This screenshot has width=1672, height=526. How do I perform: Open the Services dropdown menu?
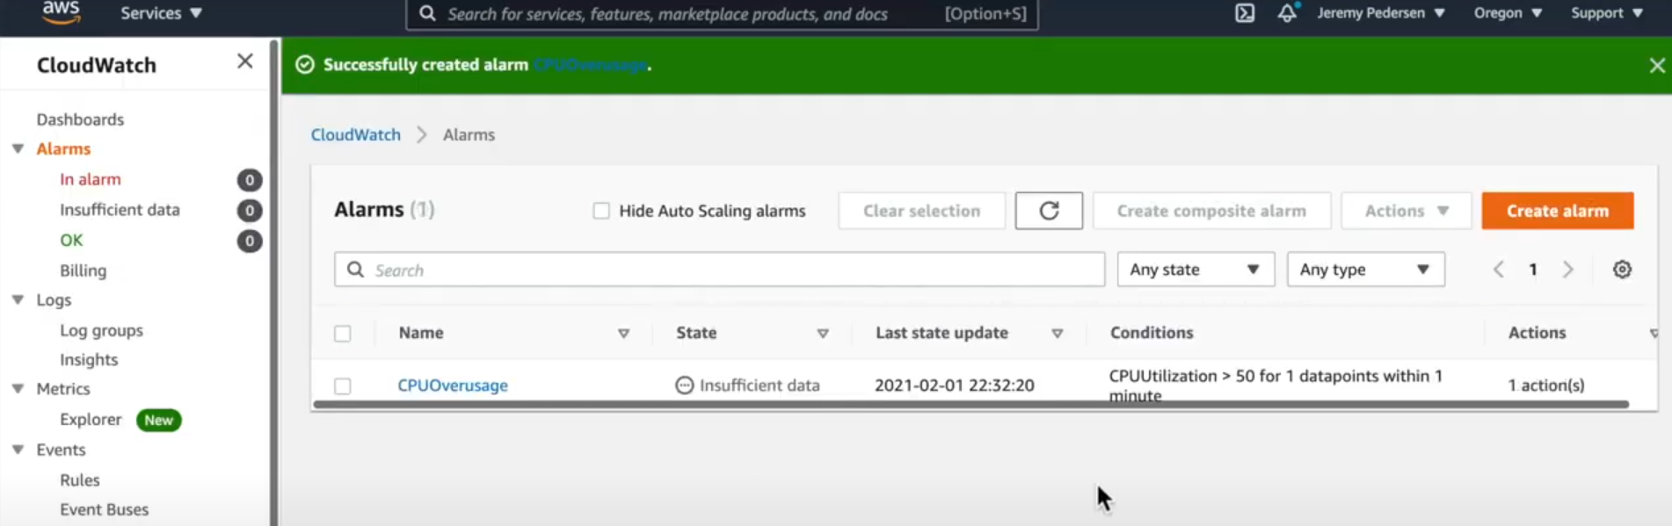[162, 13]
